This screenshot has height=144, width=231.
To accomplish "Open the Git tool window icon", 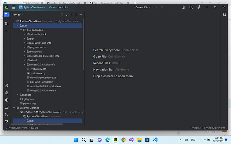I will click(7, 122).
